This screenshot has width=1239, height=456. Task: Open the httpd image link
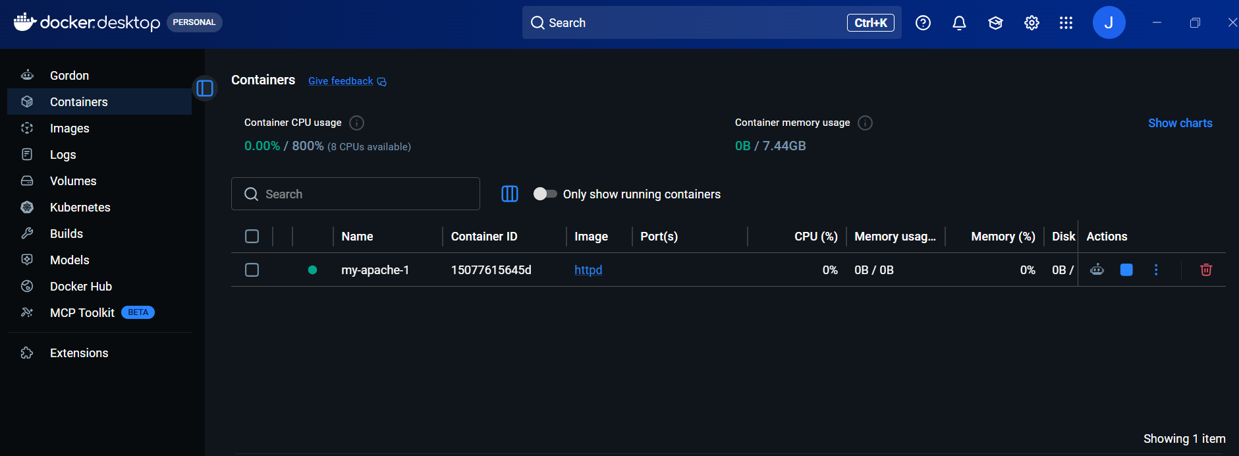coord(588,270)
